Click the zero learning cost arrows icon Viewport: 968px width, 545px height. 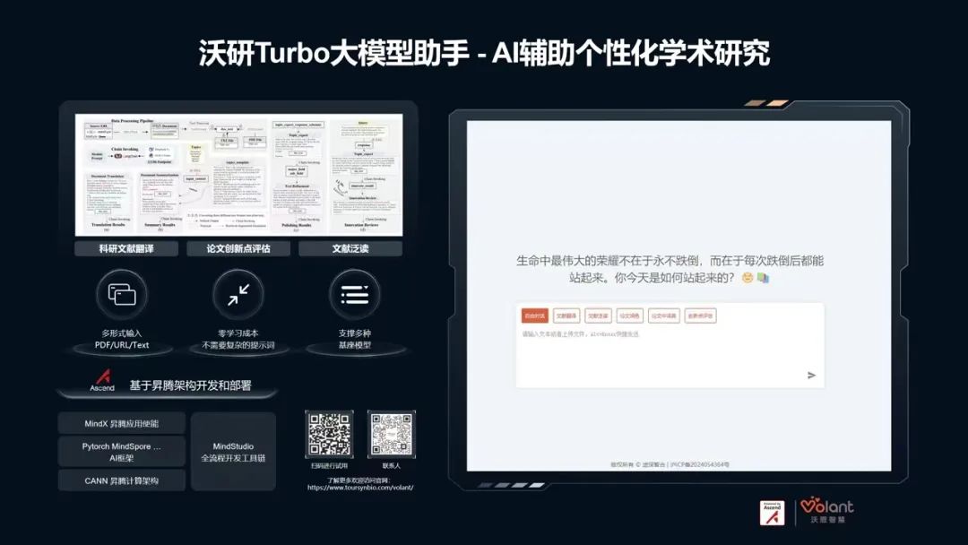tap(238, 294)
